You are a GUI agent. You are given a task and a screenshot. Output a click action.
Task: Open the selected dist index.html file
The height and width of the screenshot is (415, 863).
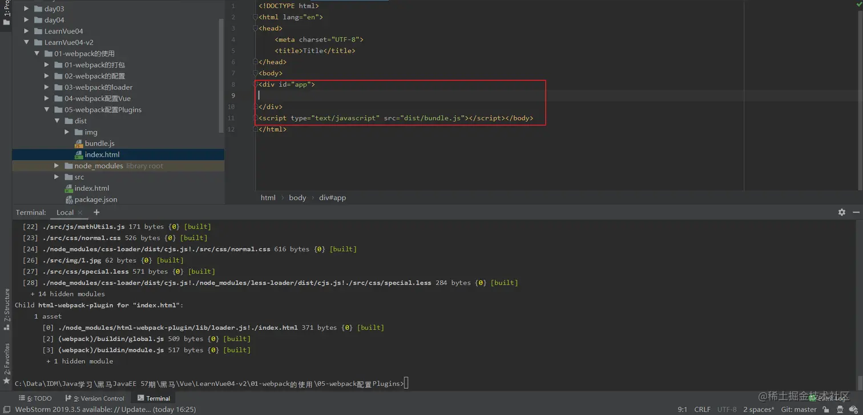102,154
